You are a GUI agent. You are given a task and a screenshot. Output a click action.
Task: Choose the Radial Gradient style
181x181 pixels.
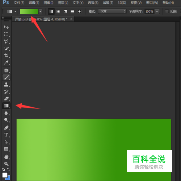pos(58,12)
